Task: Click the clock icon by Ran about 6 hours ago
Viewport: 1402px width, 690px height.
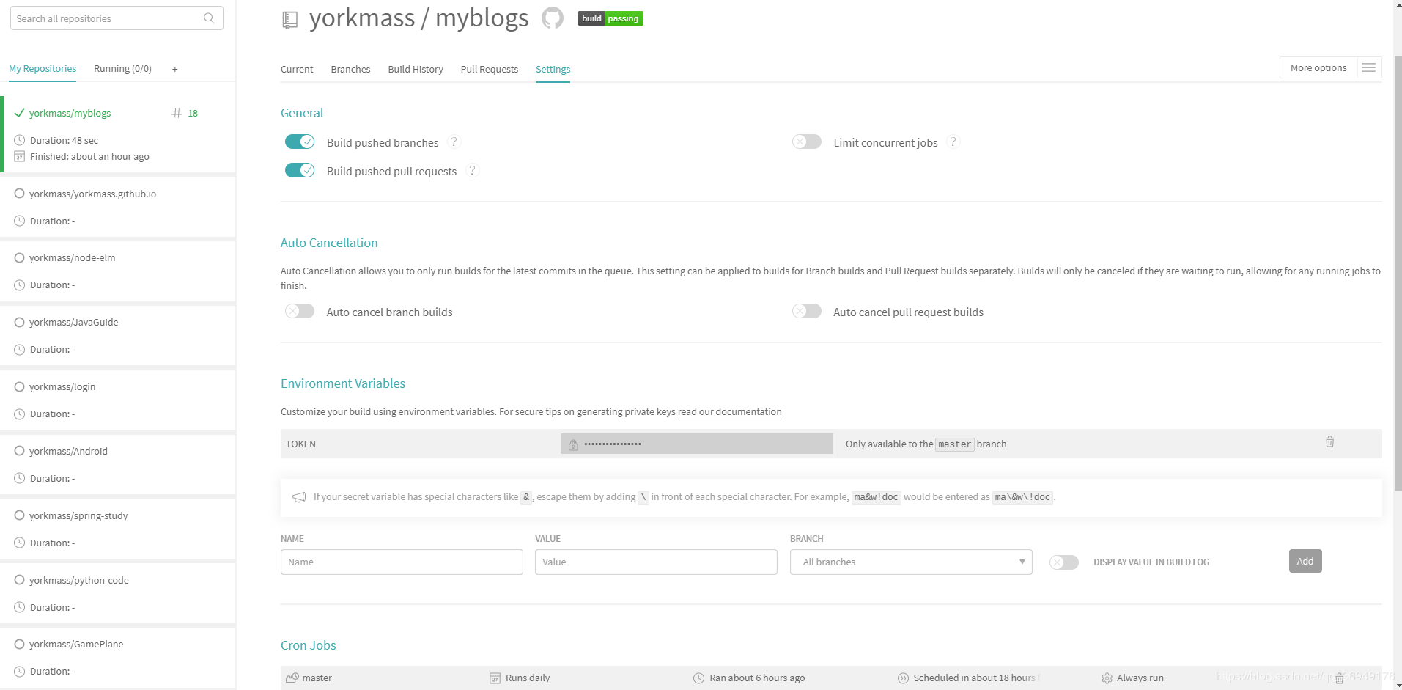Action: pos(698,678)
